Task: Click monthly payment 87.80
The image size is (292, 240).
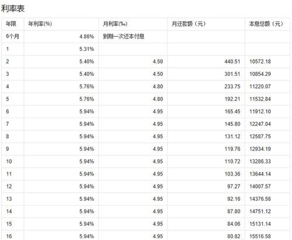Action: [x=234, y=211]
